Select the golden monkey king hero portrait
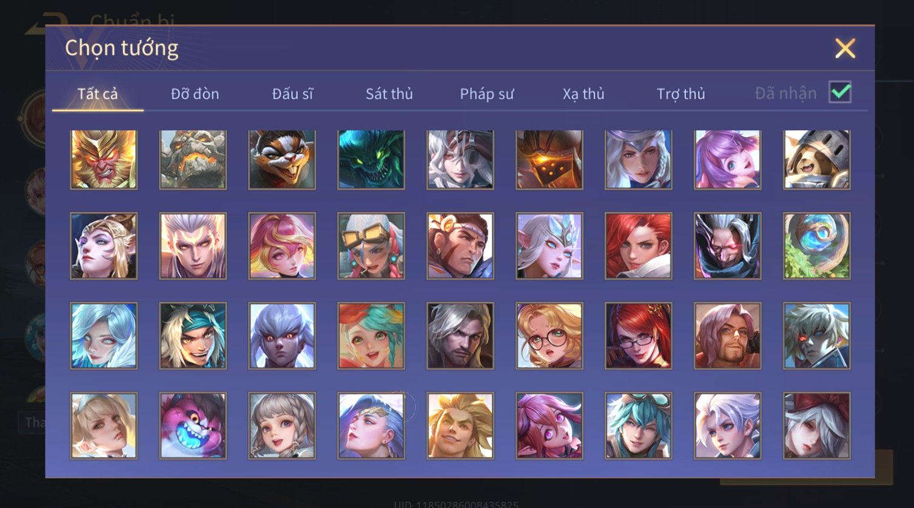914x508 pixels. coord(104,159)
